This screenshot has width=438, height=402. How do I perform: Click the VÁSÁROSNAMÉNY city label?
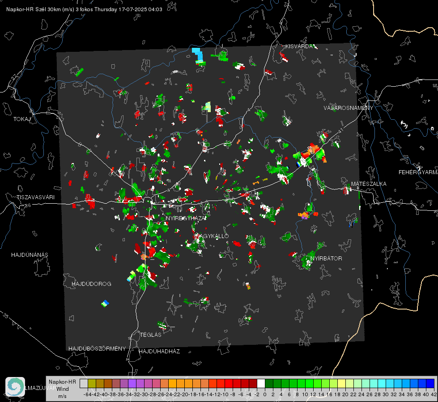pyautogui.click(x=349, y=108)
